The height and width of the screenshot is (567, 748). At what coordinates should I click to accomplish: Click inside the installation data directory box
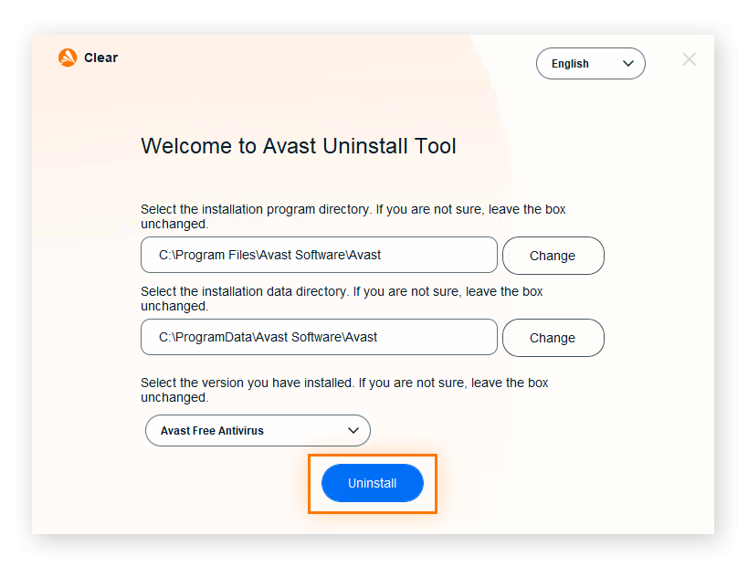click(x=318, y=337)
